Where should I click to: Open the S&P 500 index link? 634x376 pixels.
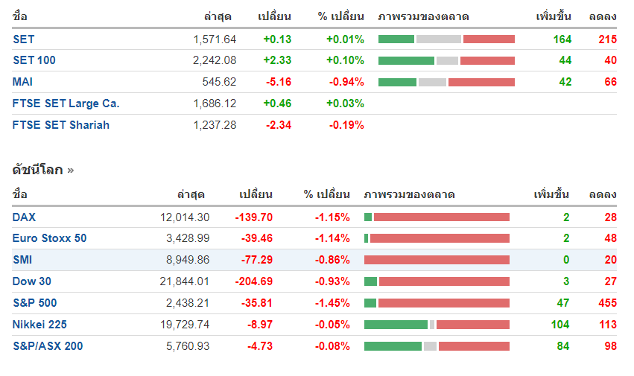click(35, 303)
